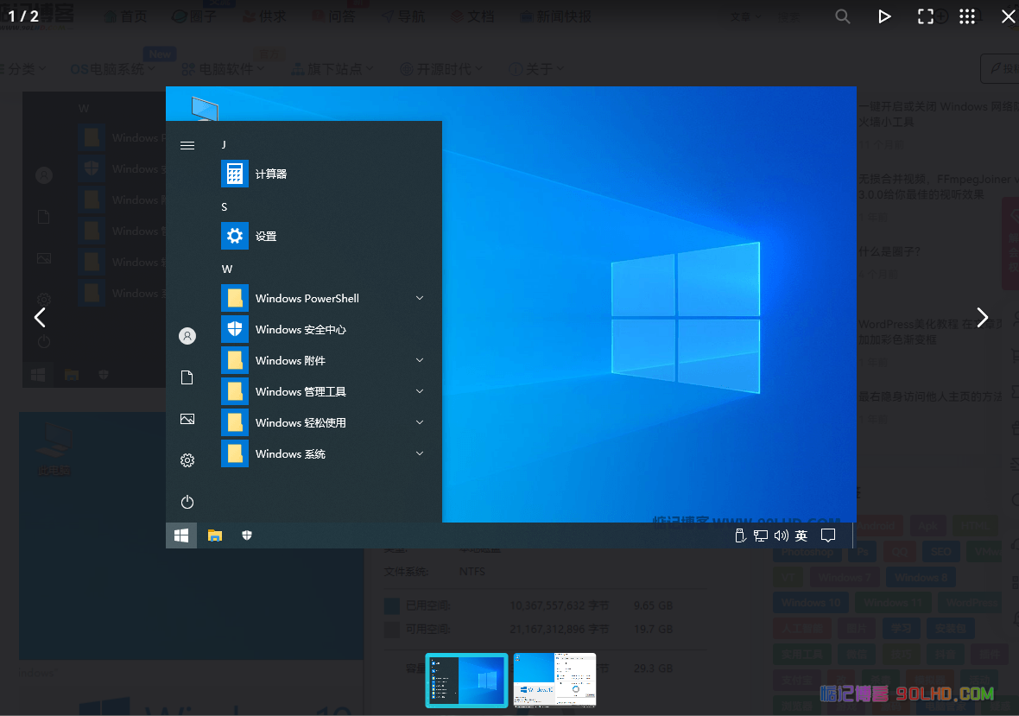Image resolution: width=1019 pixels, height=716 pixels.
Task: Click the Windows 系统 folder icon
Action: click(235, 453)
